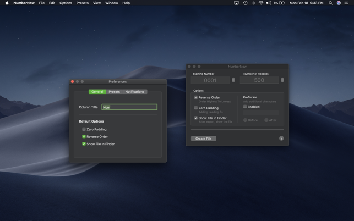
Task: Click the Preferences window title
Action: point(118,81)
